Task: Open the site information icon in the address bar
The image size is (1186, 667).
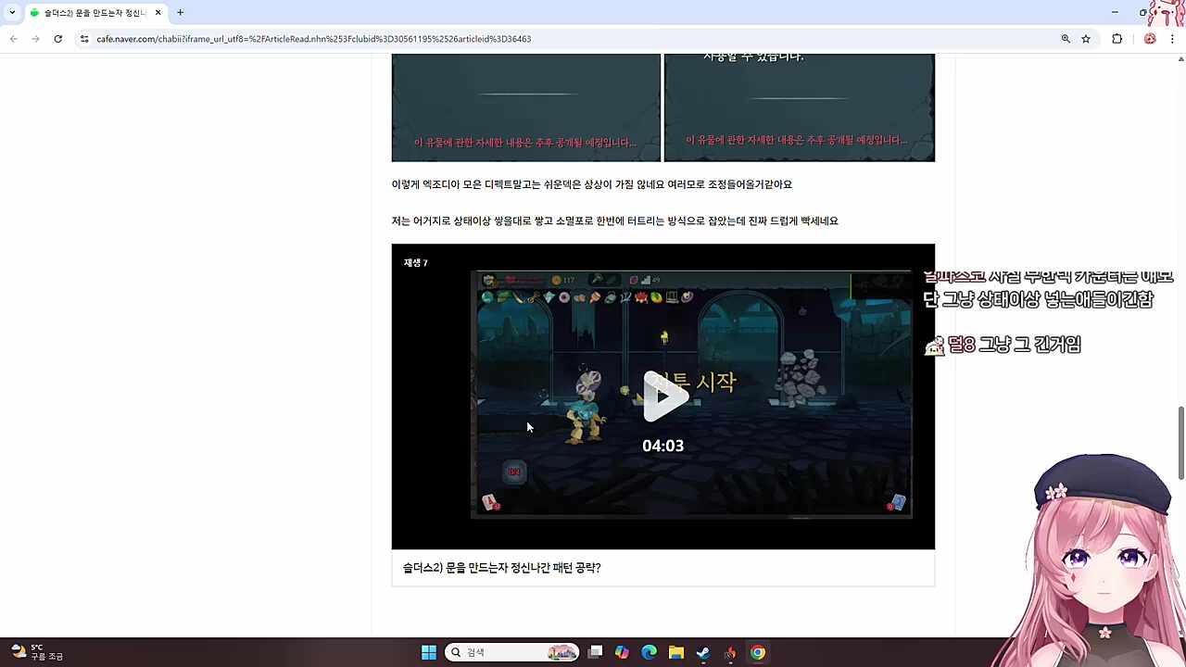Action: coord(84,39)
